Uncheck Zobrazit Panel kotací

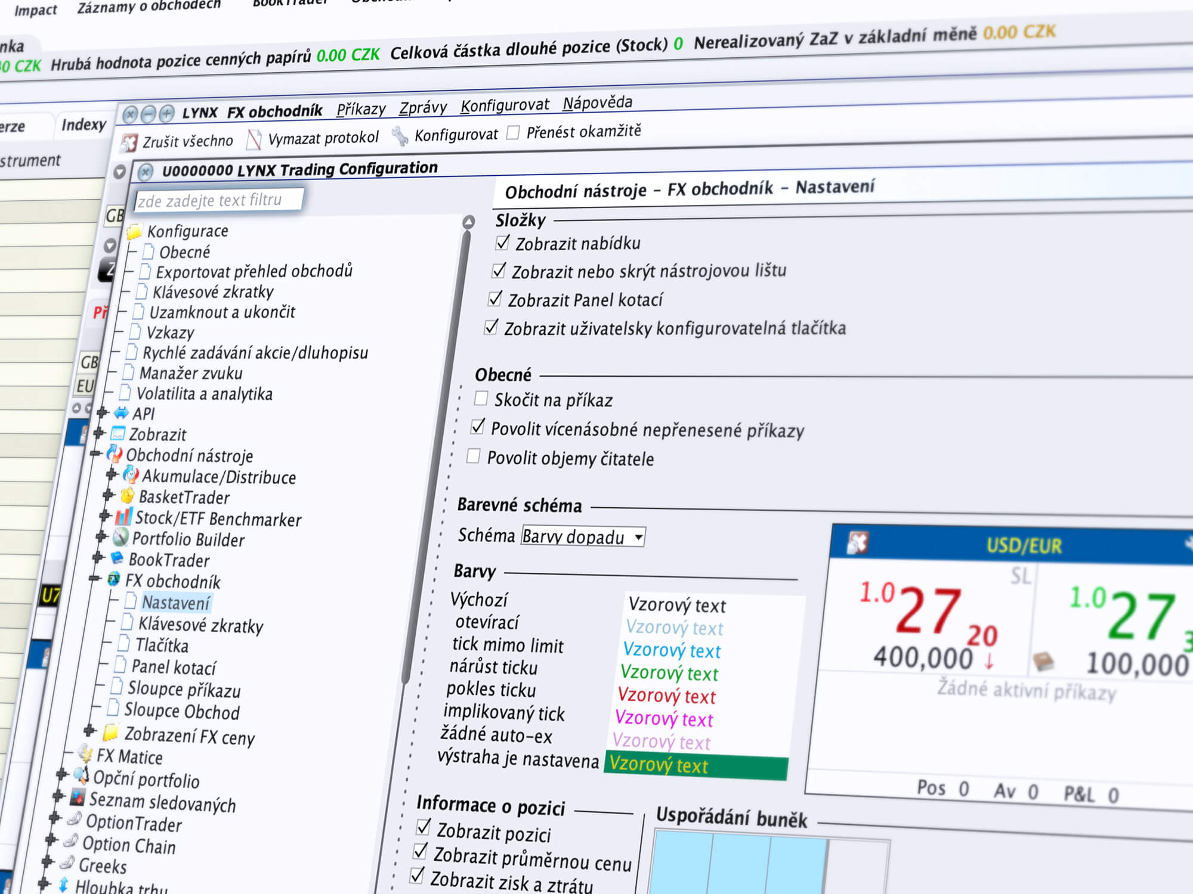coord(495,299)
